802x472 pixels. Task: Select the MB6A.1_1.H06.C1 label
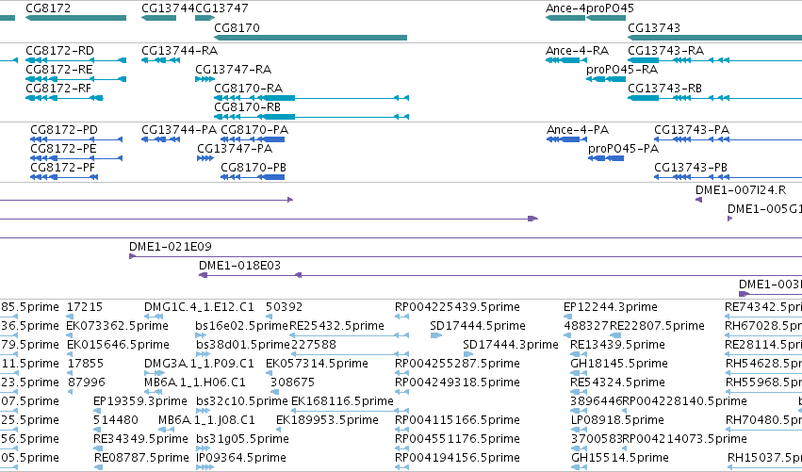pyautogui.click(x=195, y=382)
